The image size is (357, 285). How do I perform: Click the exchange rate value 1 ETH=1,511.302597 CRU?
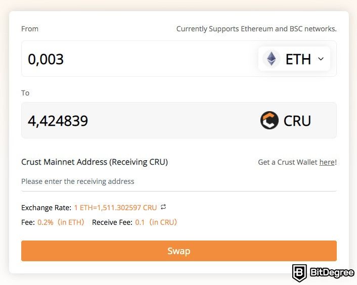pos(115,208)
